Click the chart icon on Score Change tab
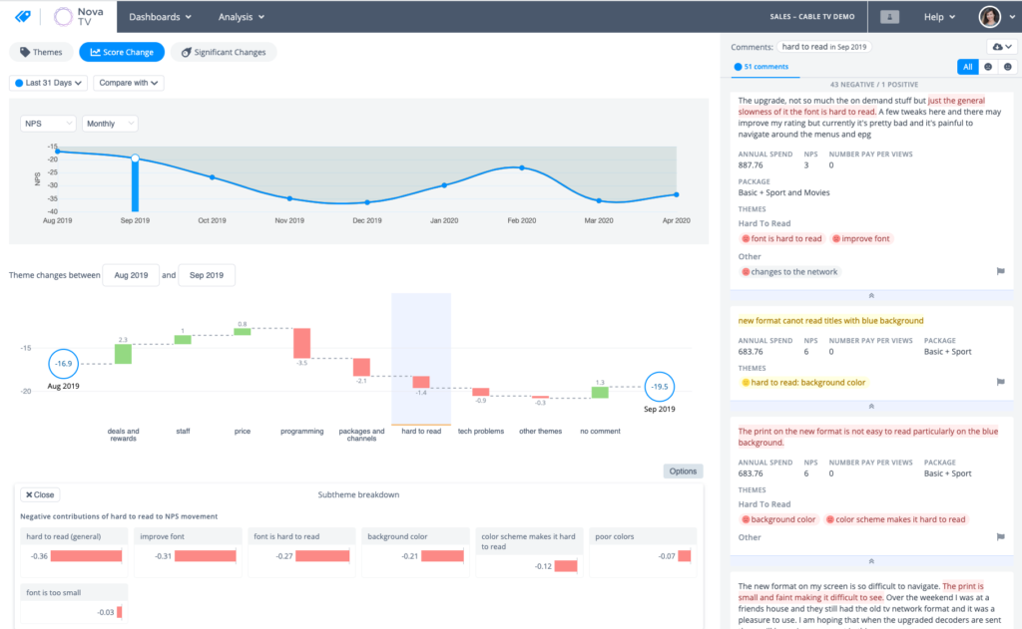The height and width of the screenshot is (629, 1022). click(x=95, y=52)
